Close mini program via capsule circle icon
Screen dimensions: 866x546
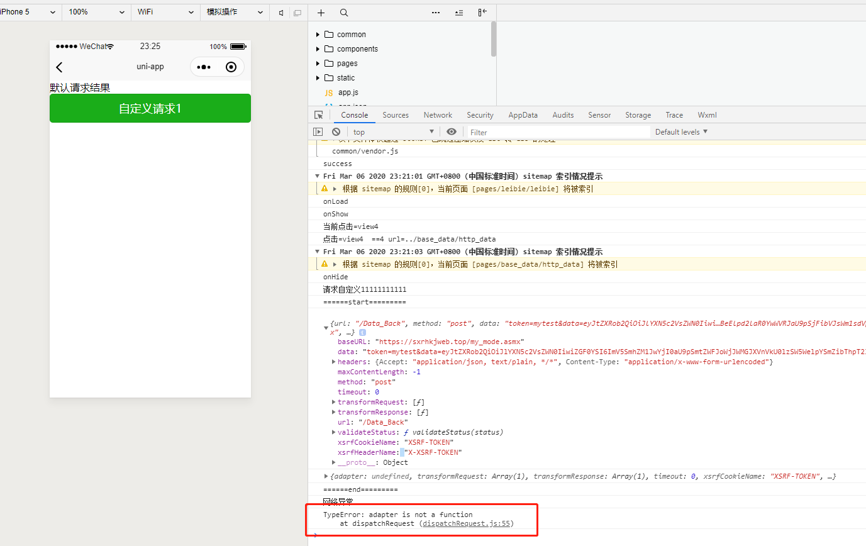point(231,67)
